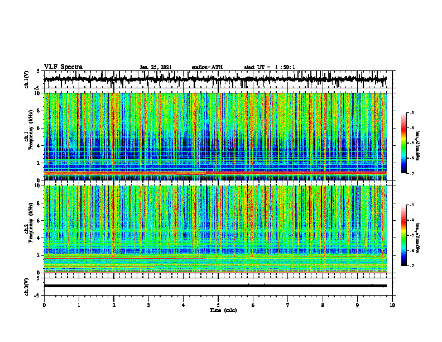
Task: Click the ch.2 frequency tick label "4"
Action: (39, 238)
